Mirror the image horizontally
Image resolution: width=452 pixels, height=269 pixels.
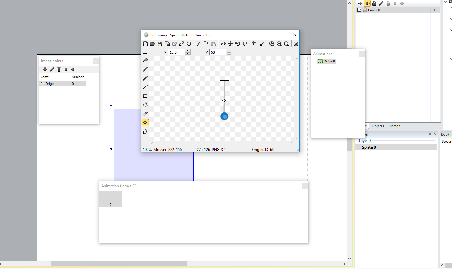point(223,44)
